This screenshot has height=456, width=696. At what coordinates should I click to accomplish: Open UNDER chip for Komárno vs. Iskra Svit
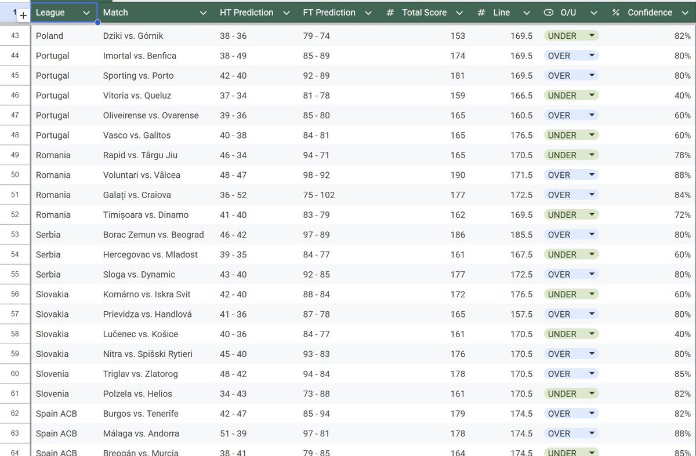tap(571, 294)
